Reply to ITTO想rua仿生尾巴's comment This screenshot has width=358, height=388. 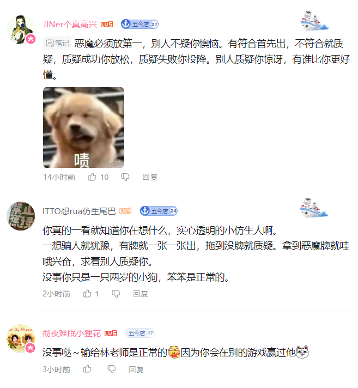pos(141,294)
